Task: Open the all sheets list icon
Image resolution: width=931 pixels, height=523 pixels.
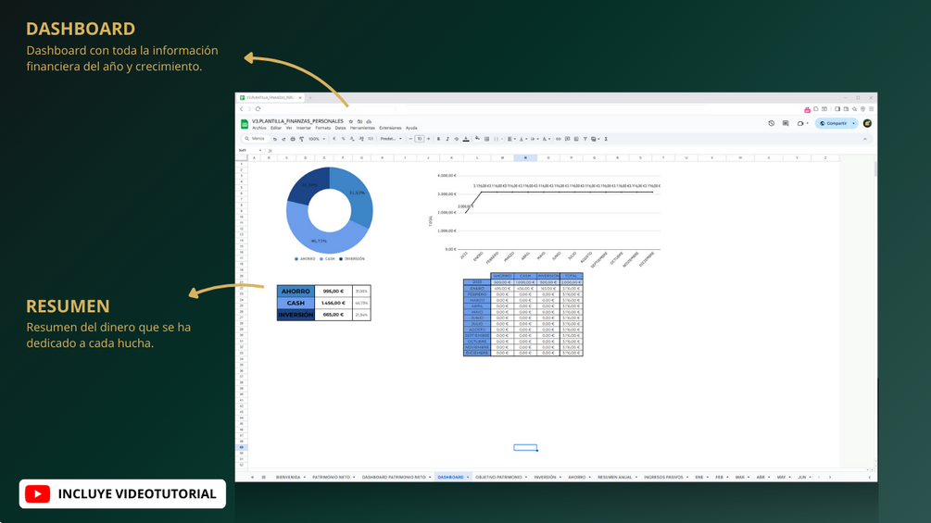Action: (x=264, y=477)
